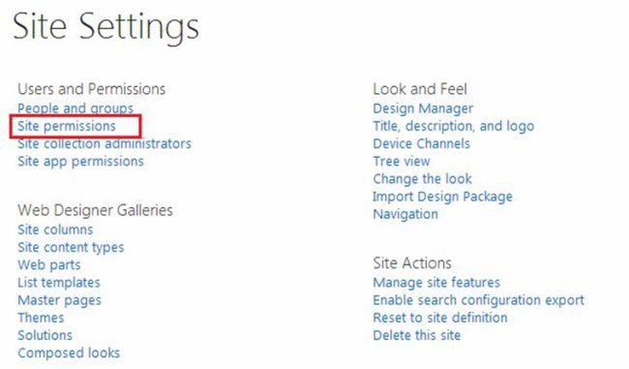Open Device Channels settings
This screenshot has width=629, height=369.
422,143
